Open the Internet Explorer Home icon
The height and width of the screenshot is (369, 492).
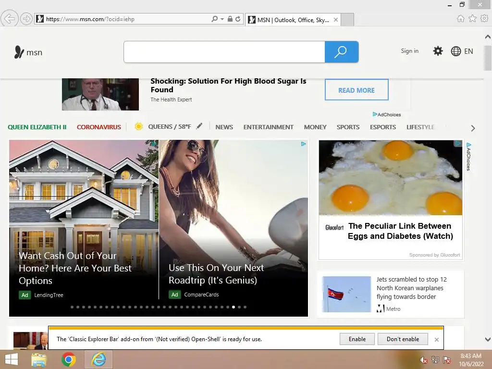coord(461,19)
